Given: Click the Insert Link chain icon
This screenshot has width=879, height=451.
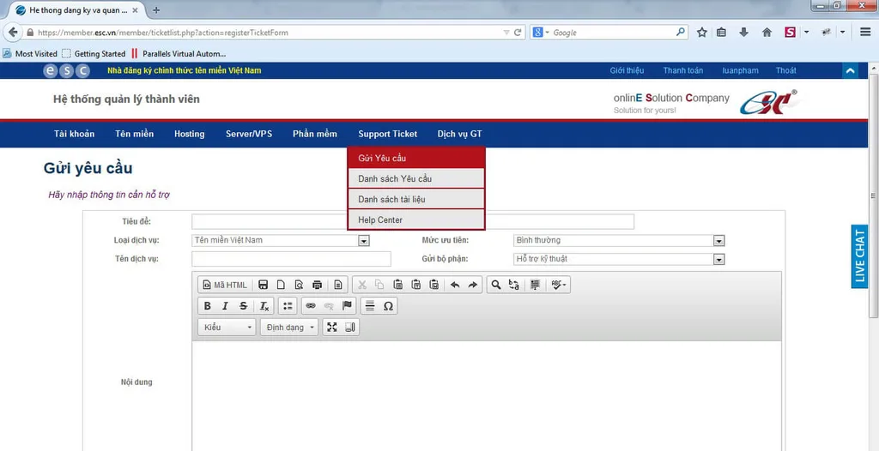Looking at the screenshot, I should [311, 306].
